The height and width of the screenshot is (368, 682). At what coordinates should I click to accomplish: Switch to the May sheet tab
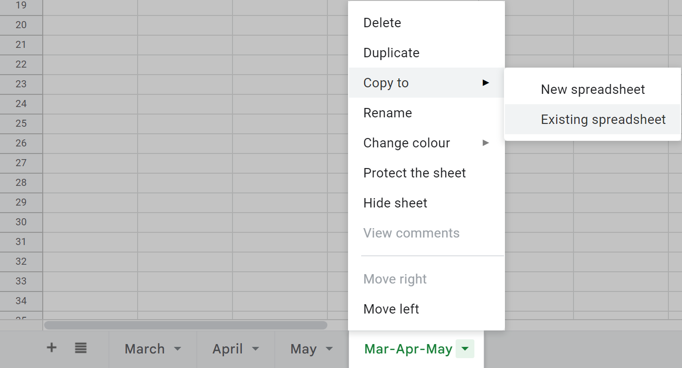tap(303, 349)
